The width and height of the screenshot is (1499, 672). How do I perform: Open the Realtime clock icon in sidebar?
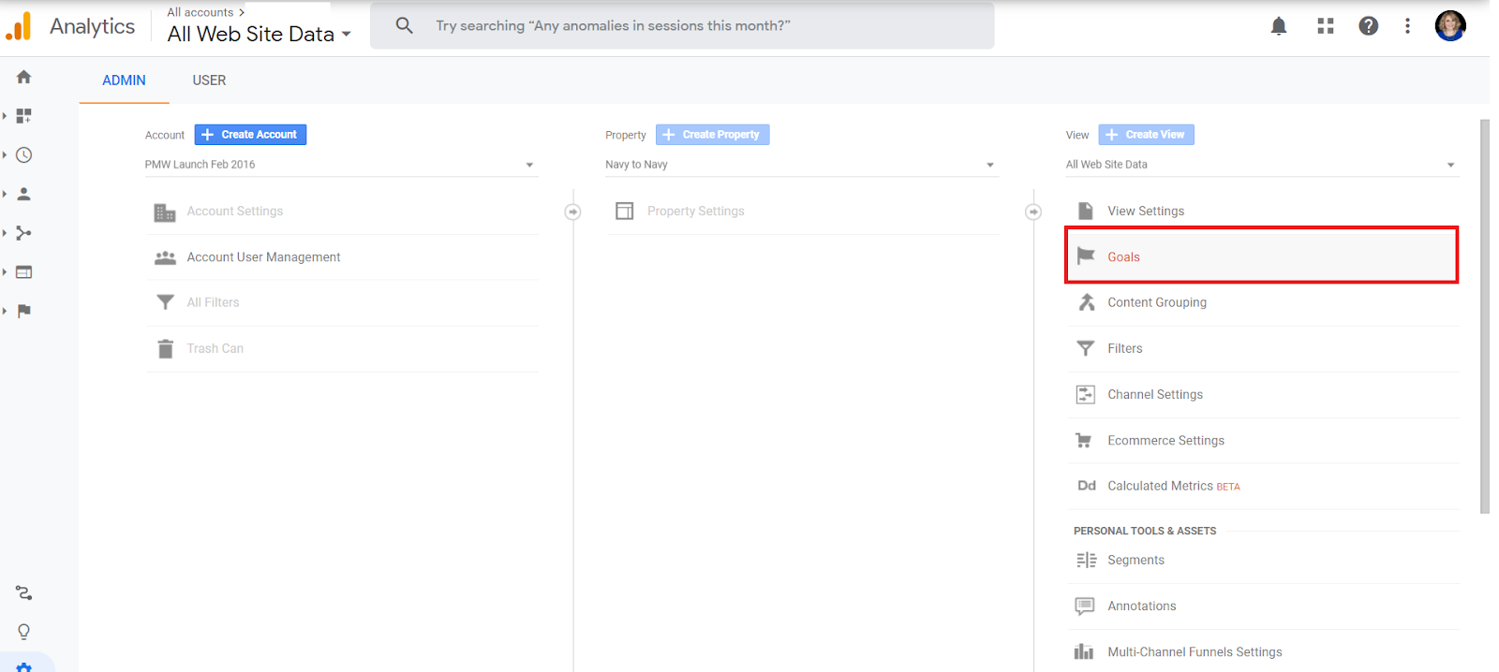24,155
